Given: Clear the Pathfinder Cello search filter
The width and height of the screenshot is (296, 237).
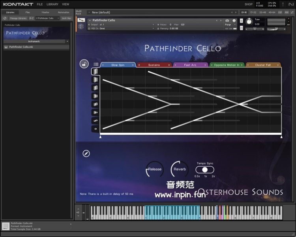Looking at the screenshot, I should (58, 18).
